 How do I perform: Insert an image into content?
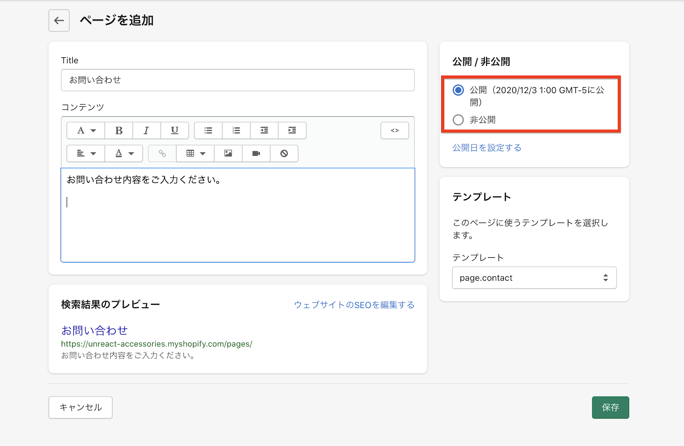coord(228,153)
